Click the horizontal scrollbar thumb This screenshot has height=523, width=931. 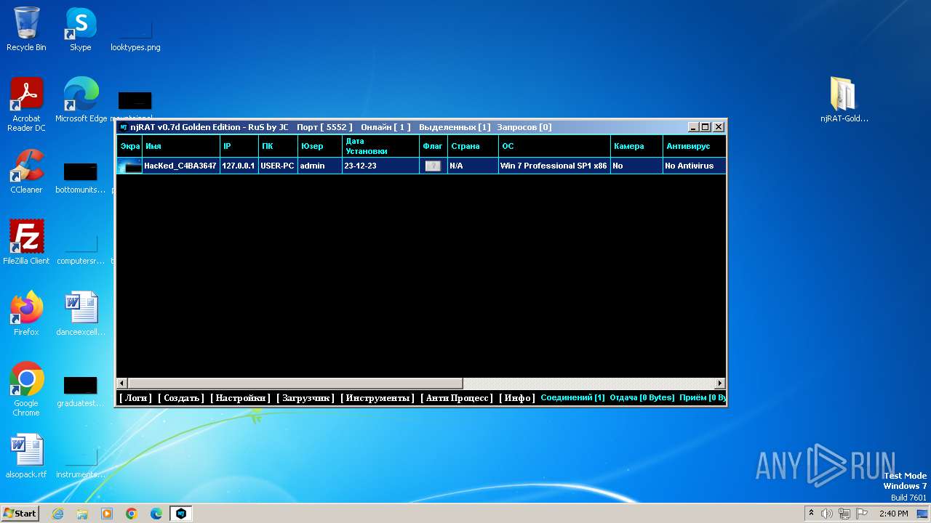coord(295,383)
